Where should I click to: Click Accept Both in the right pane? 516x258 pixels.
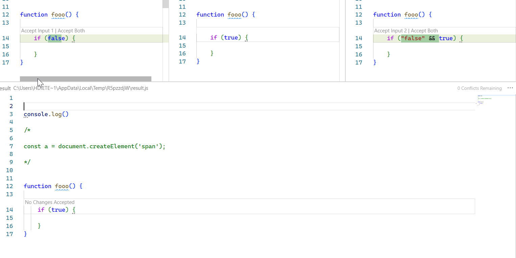pyautogui.click(x=423, y=30)
